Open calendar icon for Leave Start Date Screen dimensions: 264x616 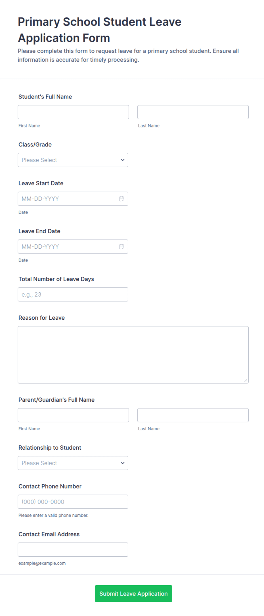121,199
